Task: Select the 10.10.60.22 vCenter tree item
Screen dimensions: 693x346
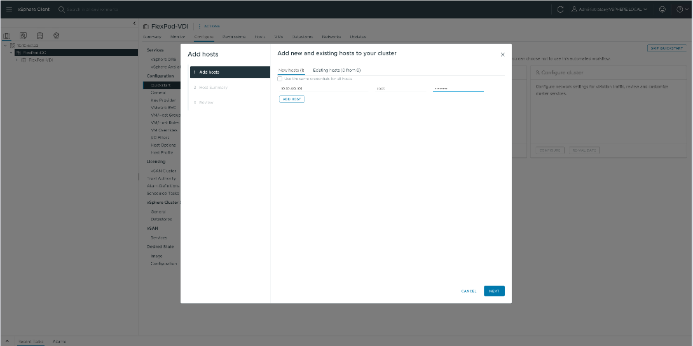Action: [x=27, y=46]
